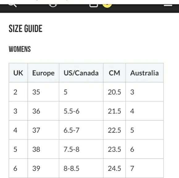
Task: Select the 22.5 CM cell
Action: (114, 130)
